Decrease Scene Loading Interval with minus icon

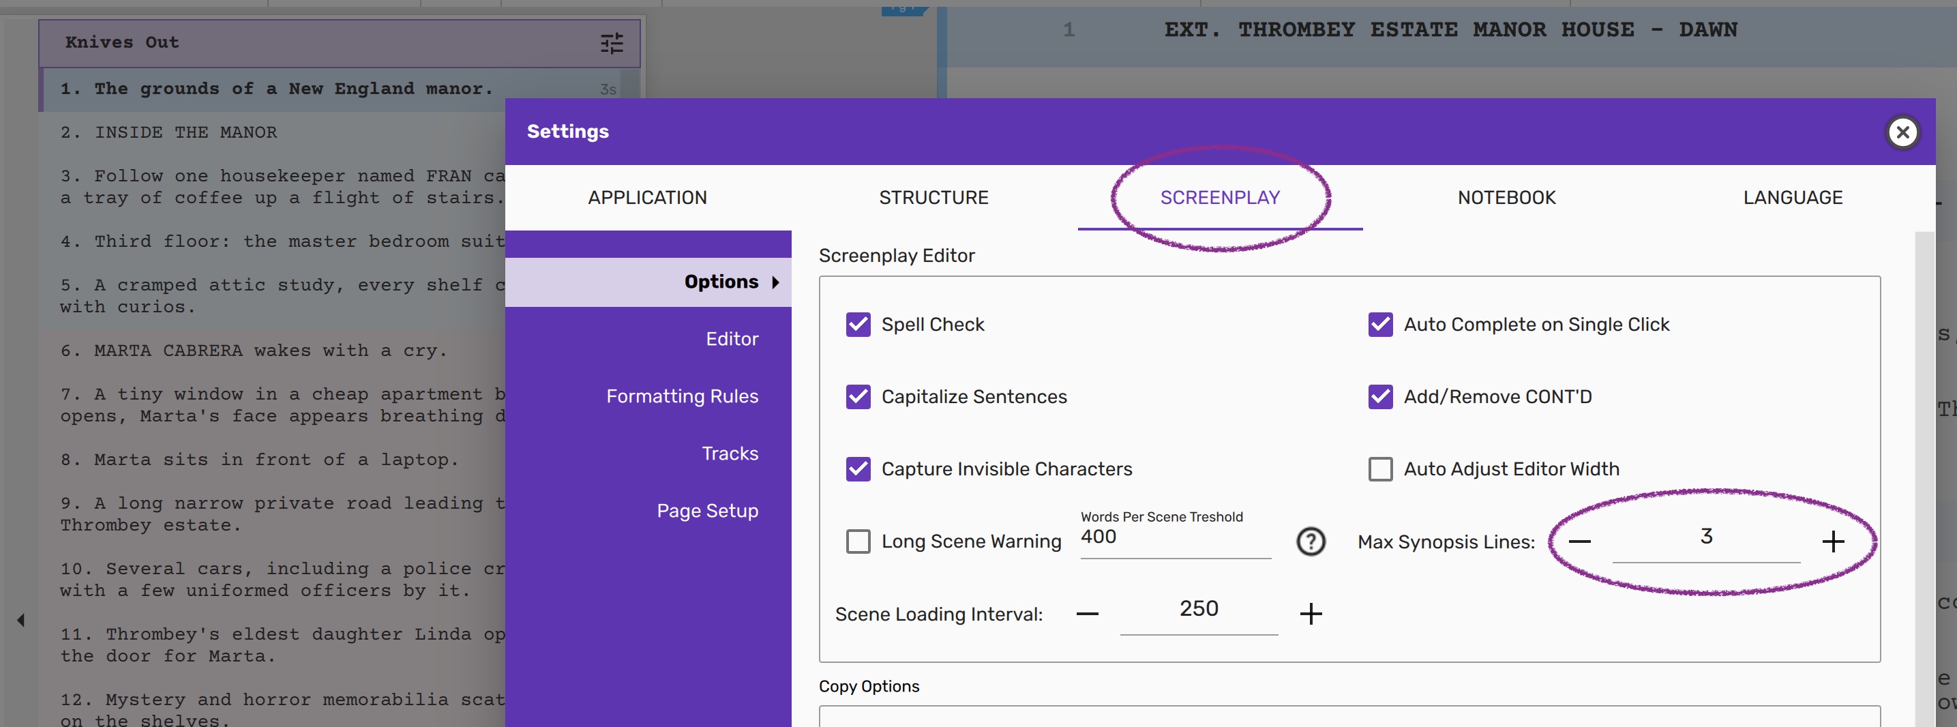[x=1087, y=614]
